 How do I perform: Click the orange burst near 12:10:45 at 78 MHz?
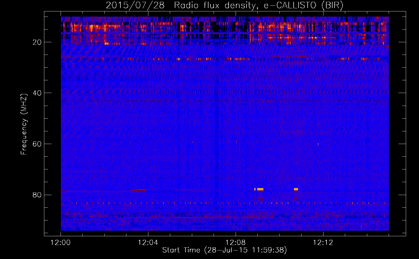click(296, 189)
